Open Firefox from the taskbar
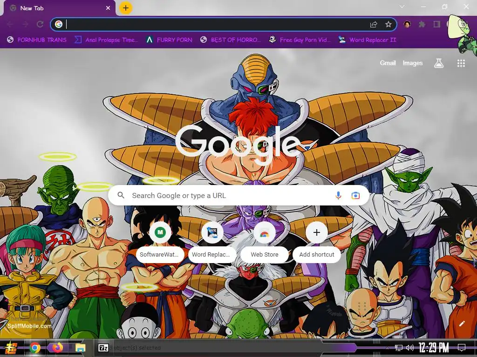Screen dimensions: 477x357 click(57, 347)
